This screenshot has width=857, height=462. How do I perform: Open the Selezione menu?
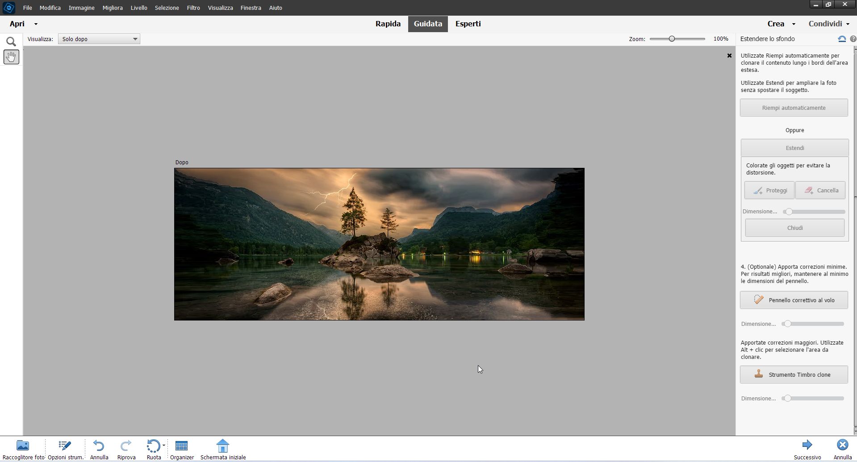(167, 8)
